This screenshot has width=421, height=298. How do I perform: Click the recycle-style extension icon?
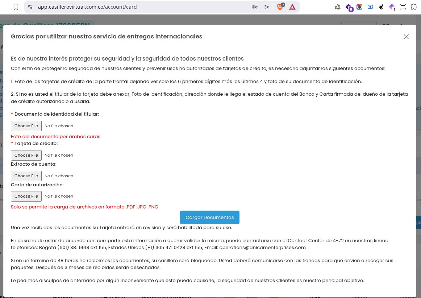pos(338,7)
